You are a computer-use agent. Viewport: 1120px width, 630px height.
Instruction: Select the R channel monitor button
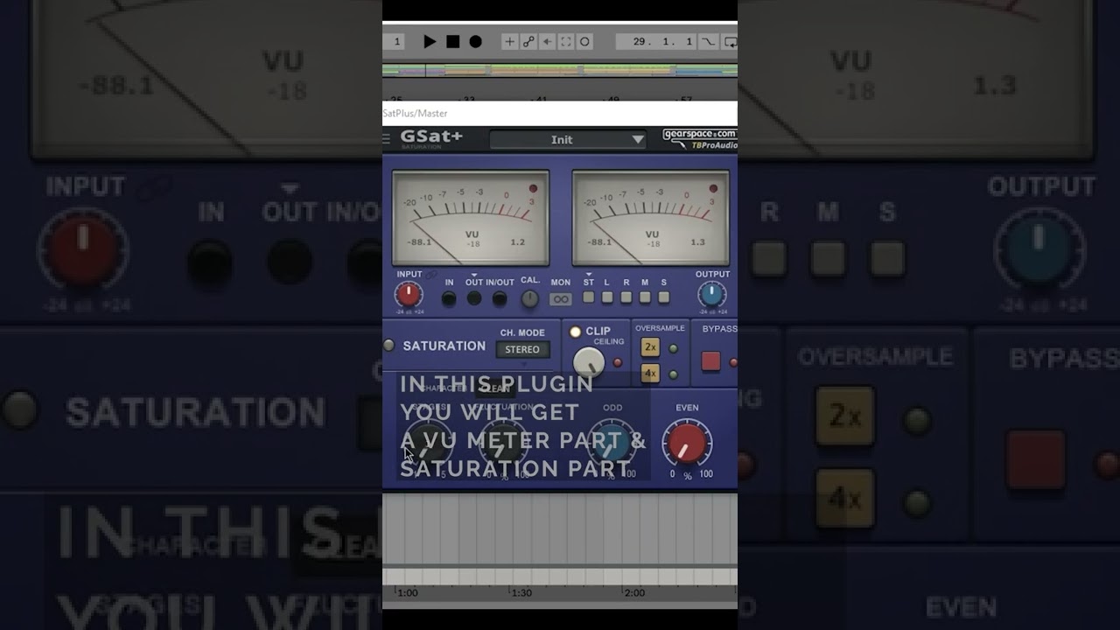[x=626, y=297]
